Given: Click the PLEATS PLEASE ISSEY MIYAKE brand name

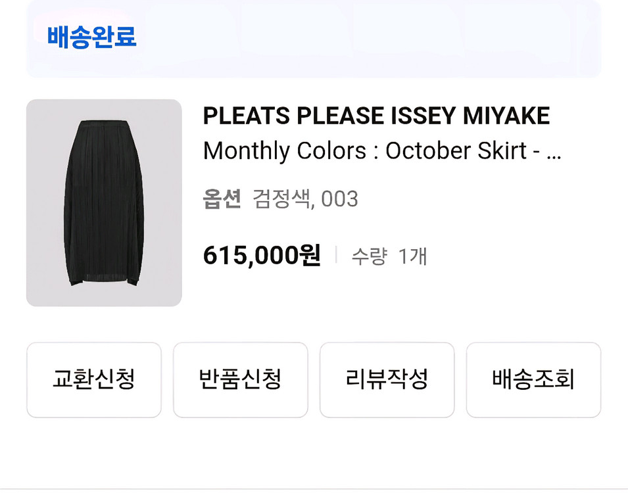Looking at the screenshot, I should click(x=377, y=115).
